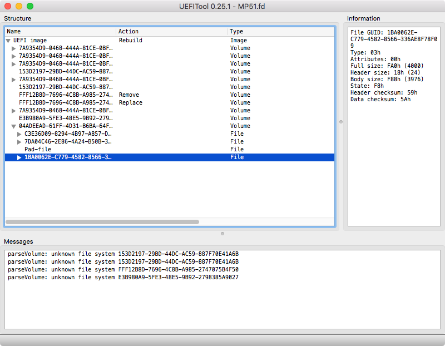Select the C3E36D09-8294-4B97 file row
445x346 pixels.
click(170, 134)
